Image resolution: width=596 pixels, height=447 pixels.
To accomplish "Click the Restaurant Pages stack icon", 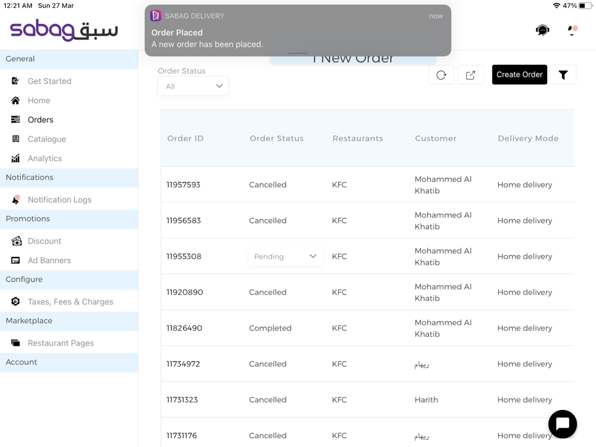I will (15, 343).
